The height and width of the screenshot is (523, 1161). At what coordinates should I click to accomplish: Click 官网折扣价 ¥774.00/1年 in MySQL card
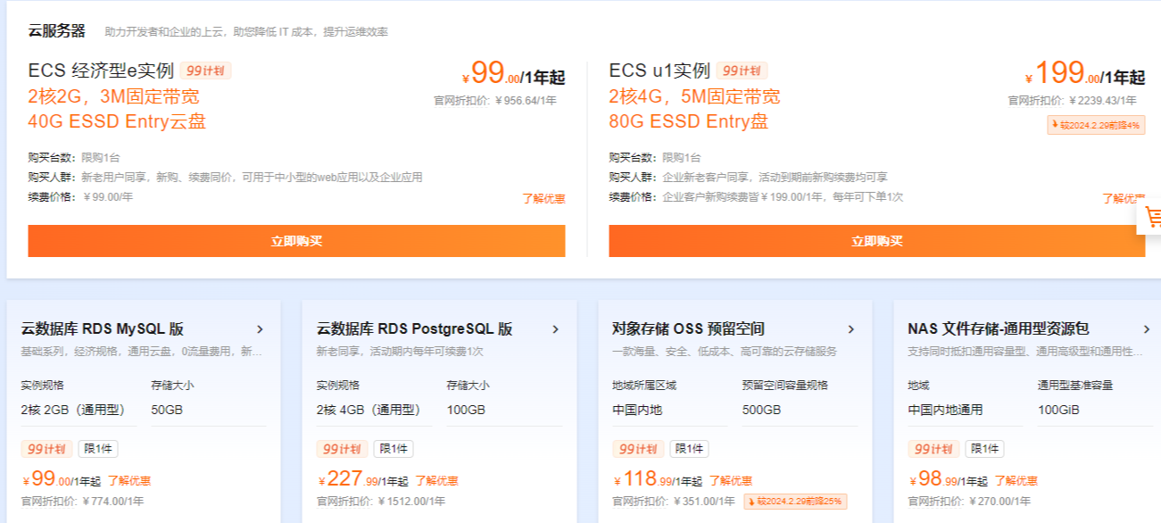coord(82,502)
